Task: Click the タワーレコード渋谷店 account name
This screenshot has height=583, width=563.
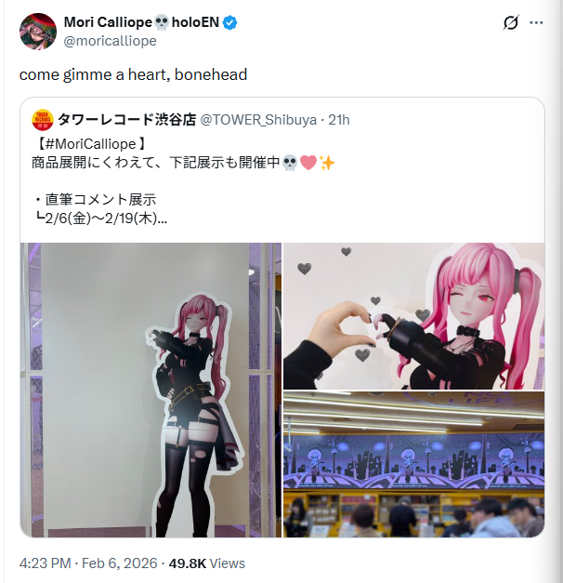Action: point(126,120)
